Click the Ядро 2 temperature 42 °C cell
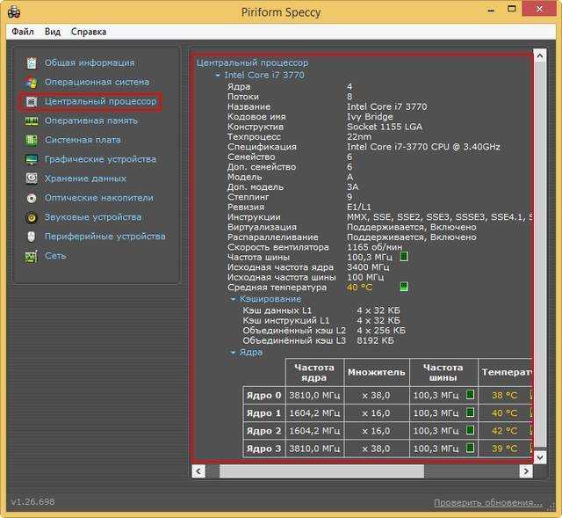Image resolution: width=562 pixels, height=518 pixels. point(505,430)
